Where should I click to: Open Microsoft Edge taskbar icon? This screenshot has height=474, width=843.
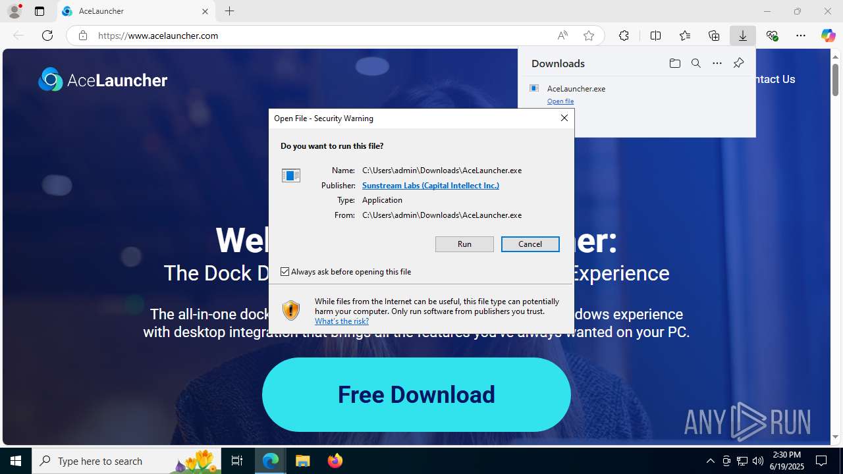coord(271,461)
